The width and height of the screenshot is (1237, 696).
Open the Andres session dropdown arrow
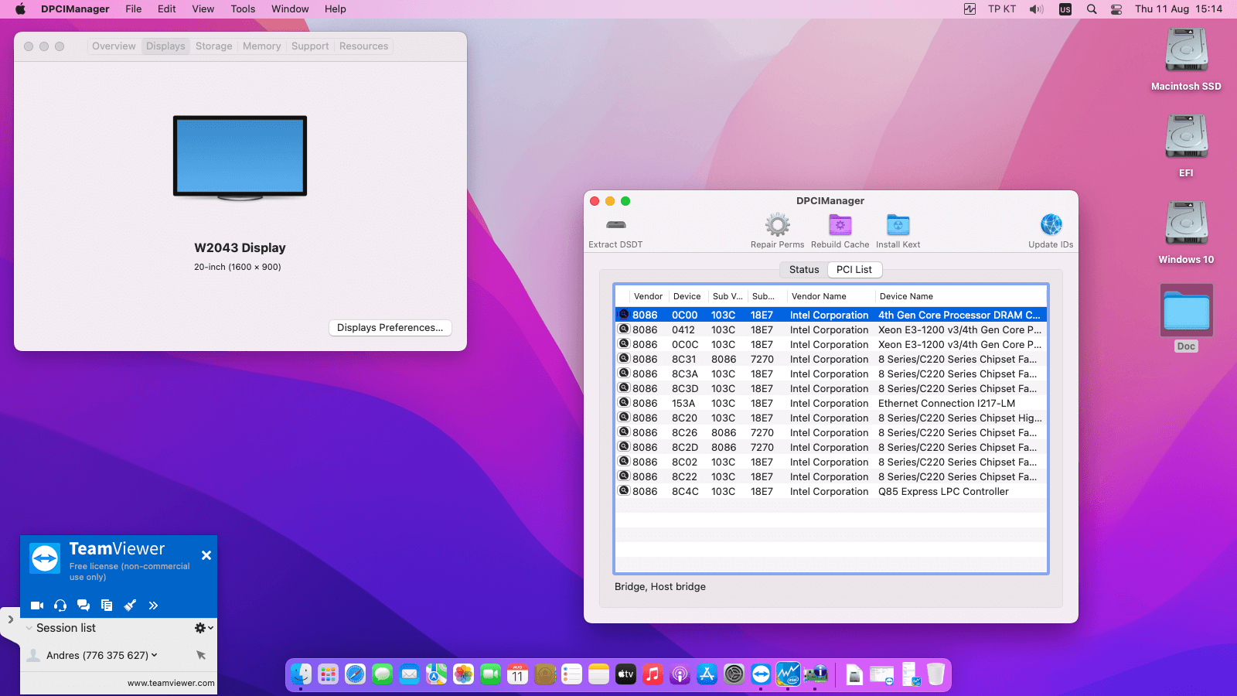(x=155, y=655)
